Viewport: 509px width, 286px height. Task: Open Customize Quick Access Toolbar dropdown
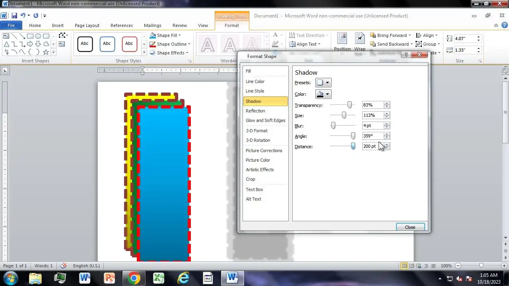pyautogui.click(x=45, y=16)
